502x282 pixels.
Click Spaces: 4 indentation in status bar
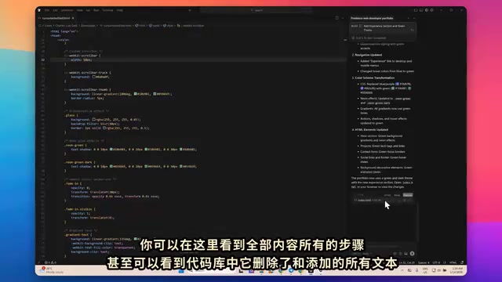[x=424, y=263]
